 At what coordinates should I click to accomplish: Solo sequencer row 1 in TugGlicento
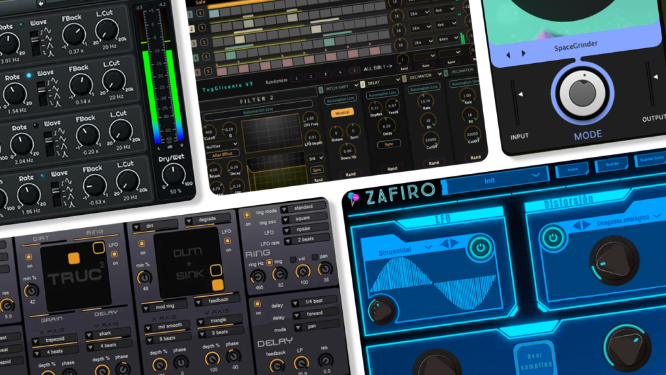pyautogui.click(x=200, y=14)
